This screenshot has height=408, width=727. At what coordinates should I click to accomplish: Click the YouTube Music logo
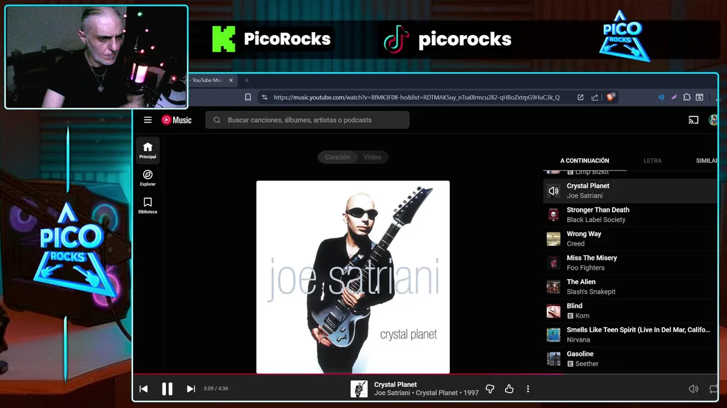tap(177, 120)
